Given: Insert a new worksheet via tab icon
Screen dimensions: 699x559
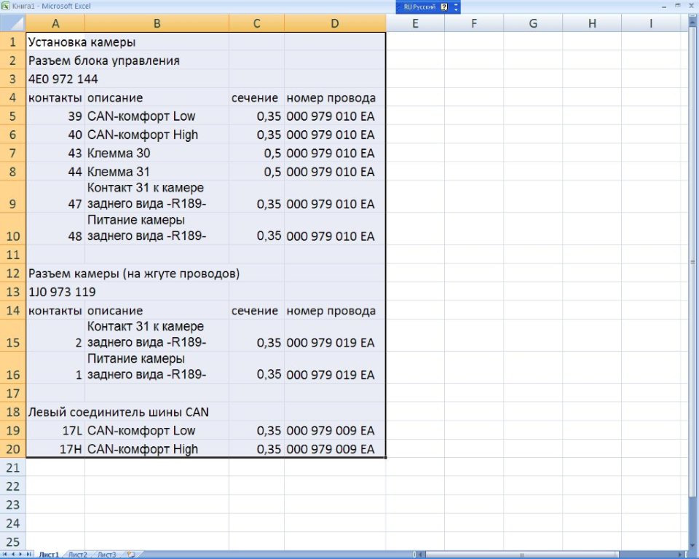Looking at the screenshot, I should point(131,555).
